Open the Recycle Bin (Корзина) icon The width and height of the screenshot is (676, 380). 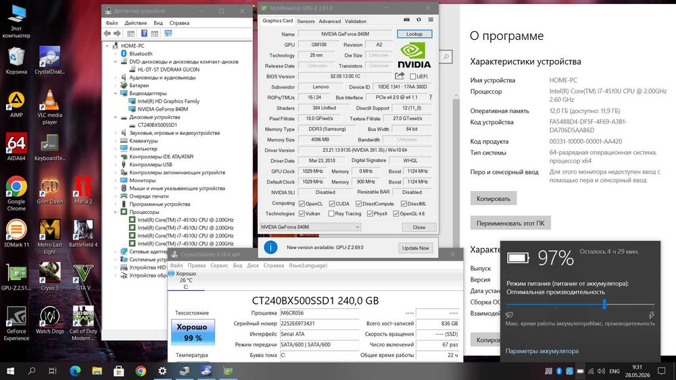(x=16, y=60)
